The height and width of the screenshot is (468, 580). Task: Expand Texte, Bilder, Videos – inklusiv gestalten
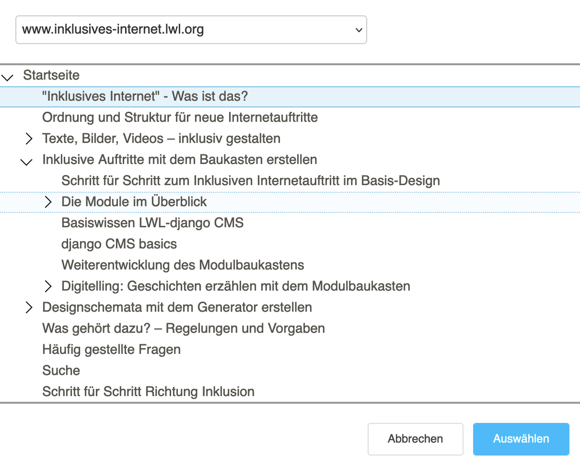29,139
